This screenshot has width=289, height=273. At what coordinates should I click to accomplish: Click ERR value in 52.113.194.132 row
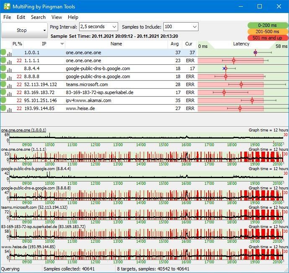(x=190, y=84)
